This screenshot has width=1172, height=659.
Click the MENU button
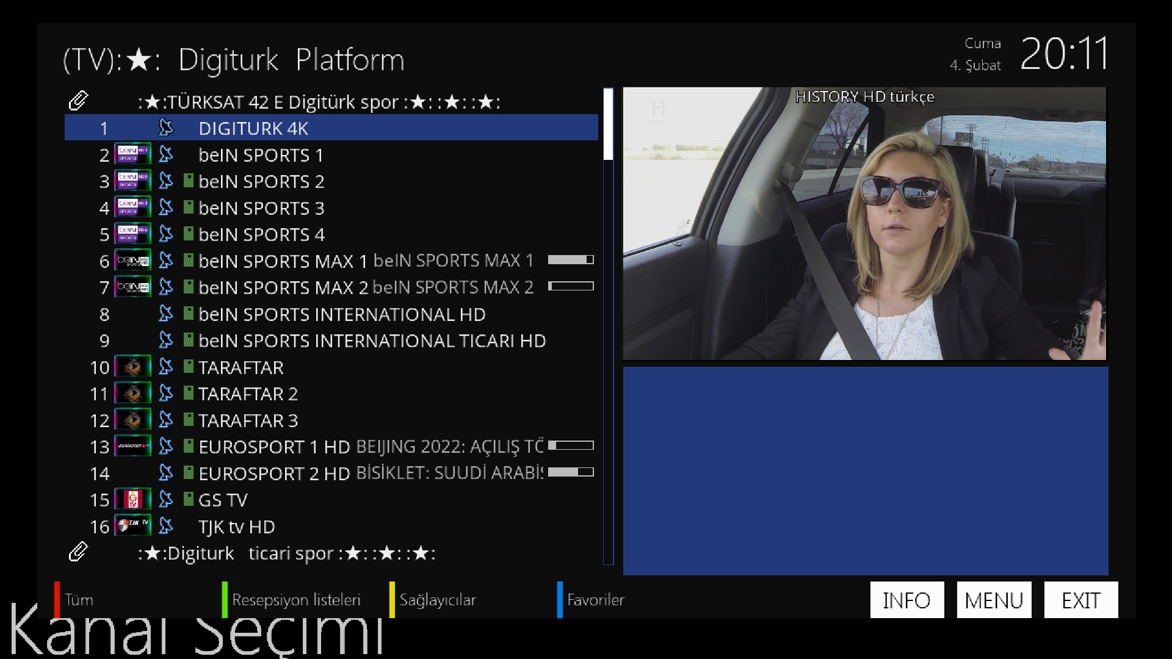[x=994, y=600]
